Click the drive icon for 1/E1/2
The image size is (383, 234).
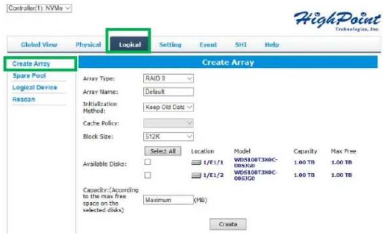tap(196, 175)
